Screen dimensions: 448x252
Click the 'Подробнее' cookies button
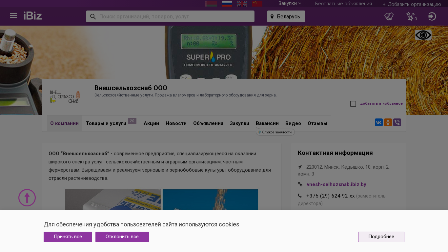point(381,237)
